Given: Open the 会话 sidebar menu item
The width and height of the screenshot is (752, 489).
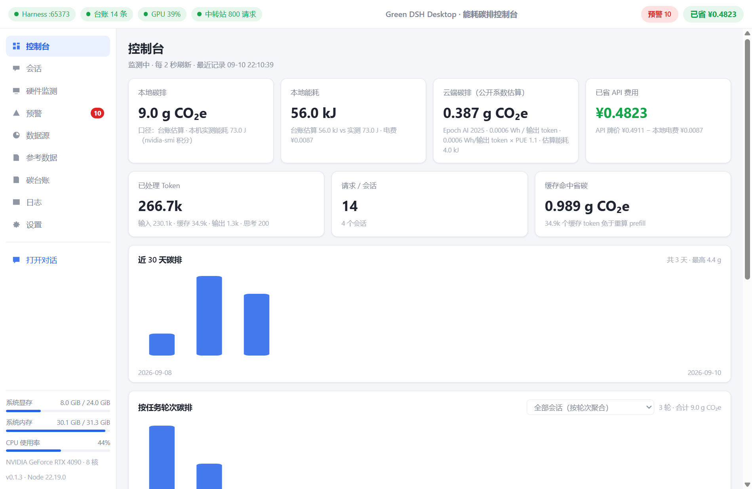Looking at the screenshot, I should click(58, 68).
